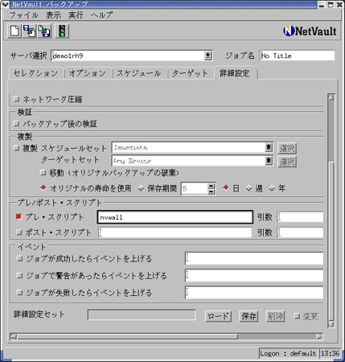This screenshot has height=362, width=345.
Task: Open the ファイル menu
Action: (23, 15)
